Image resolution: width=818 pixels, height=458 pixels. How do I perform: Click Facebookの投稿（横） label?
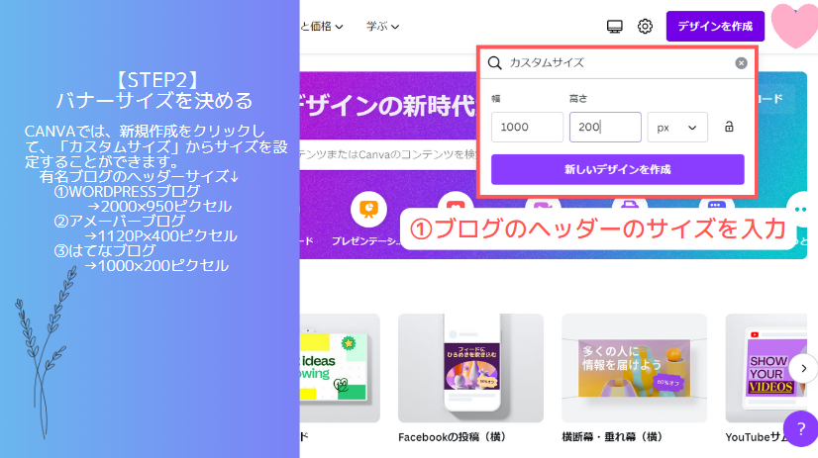coord(452,437)
